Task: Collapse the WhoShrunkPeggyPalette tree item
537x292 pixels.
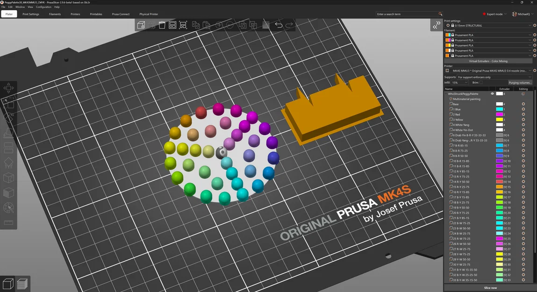Action: tap(446, 94)
